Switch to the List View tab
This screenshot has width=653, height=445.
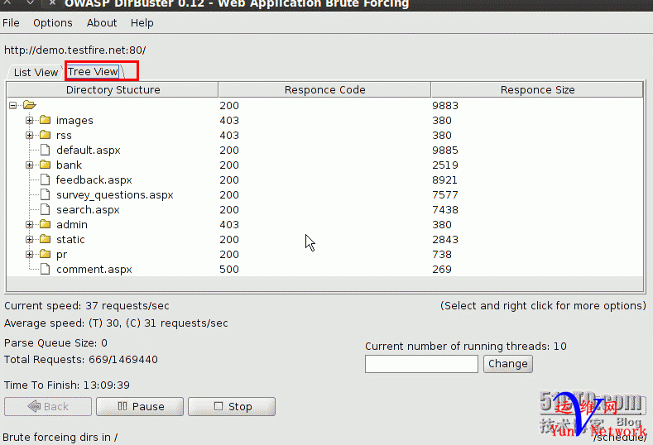click(36, 73)
